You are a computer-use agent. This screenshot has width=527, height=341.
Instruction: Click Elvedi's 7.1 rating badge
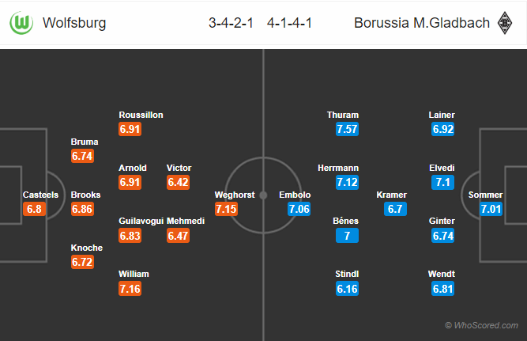(443, 182)
